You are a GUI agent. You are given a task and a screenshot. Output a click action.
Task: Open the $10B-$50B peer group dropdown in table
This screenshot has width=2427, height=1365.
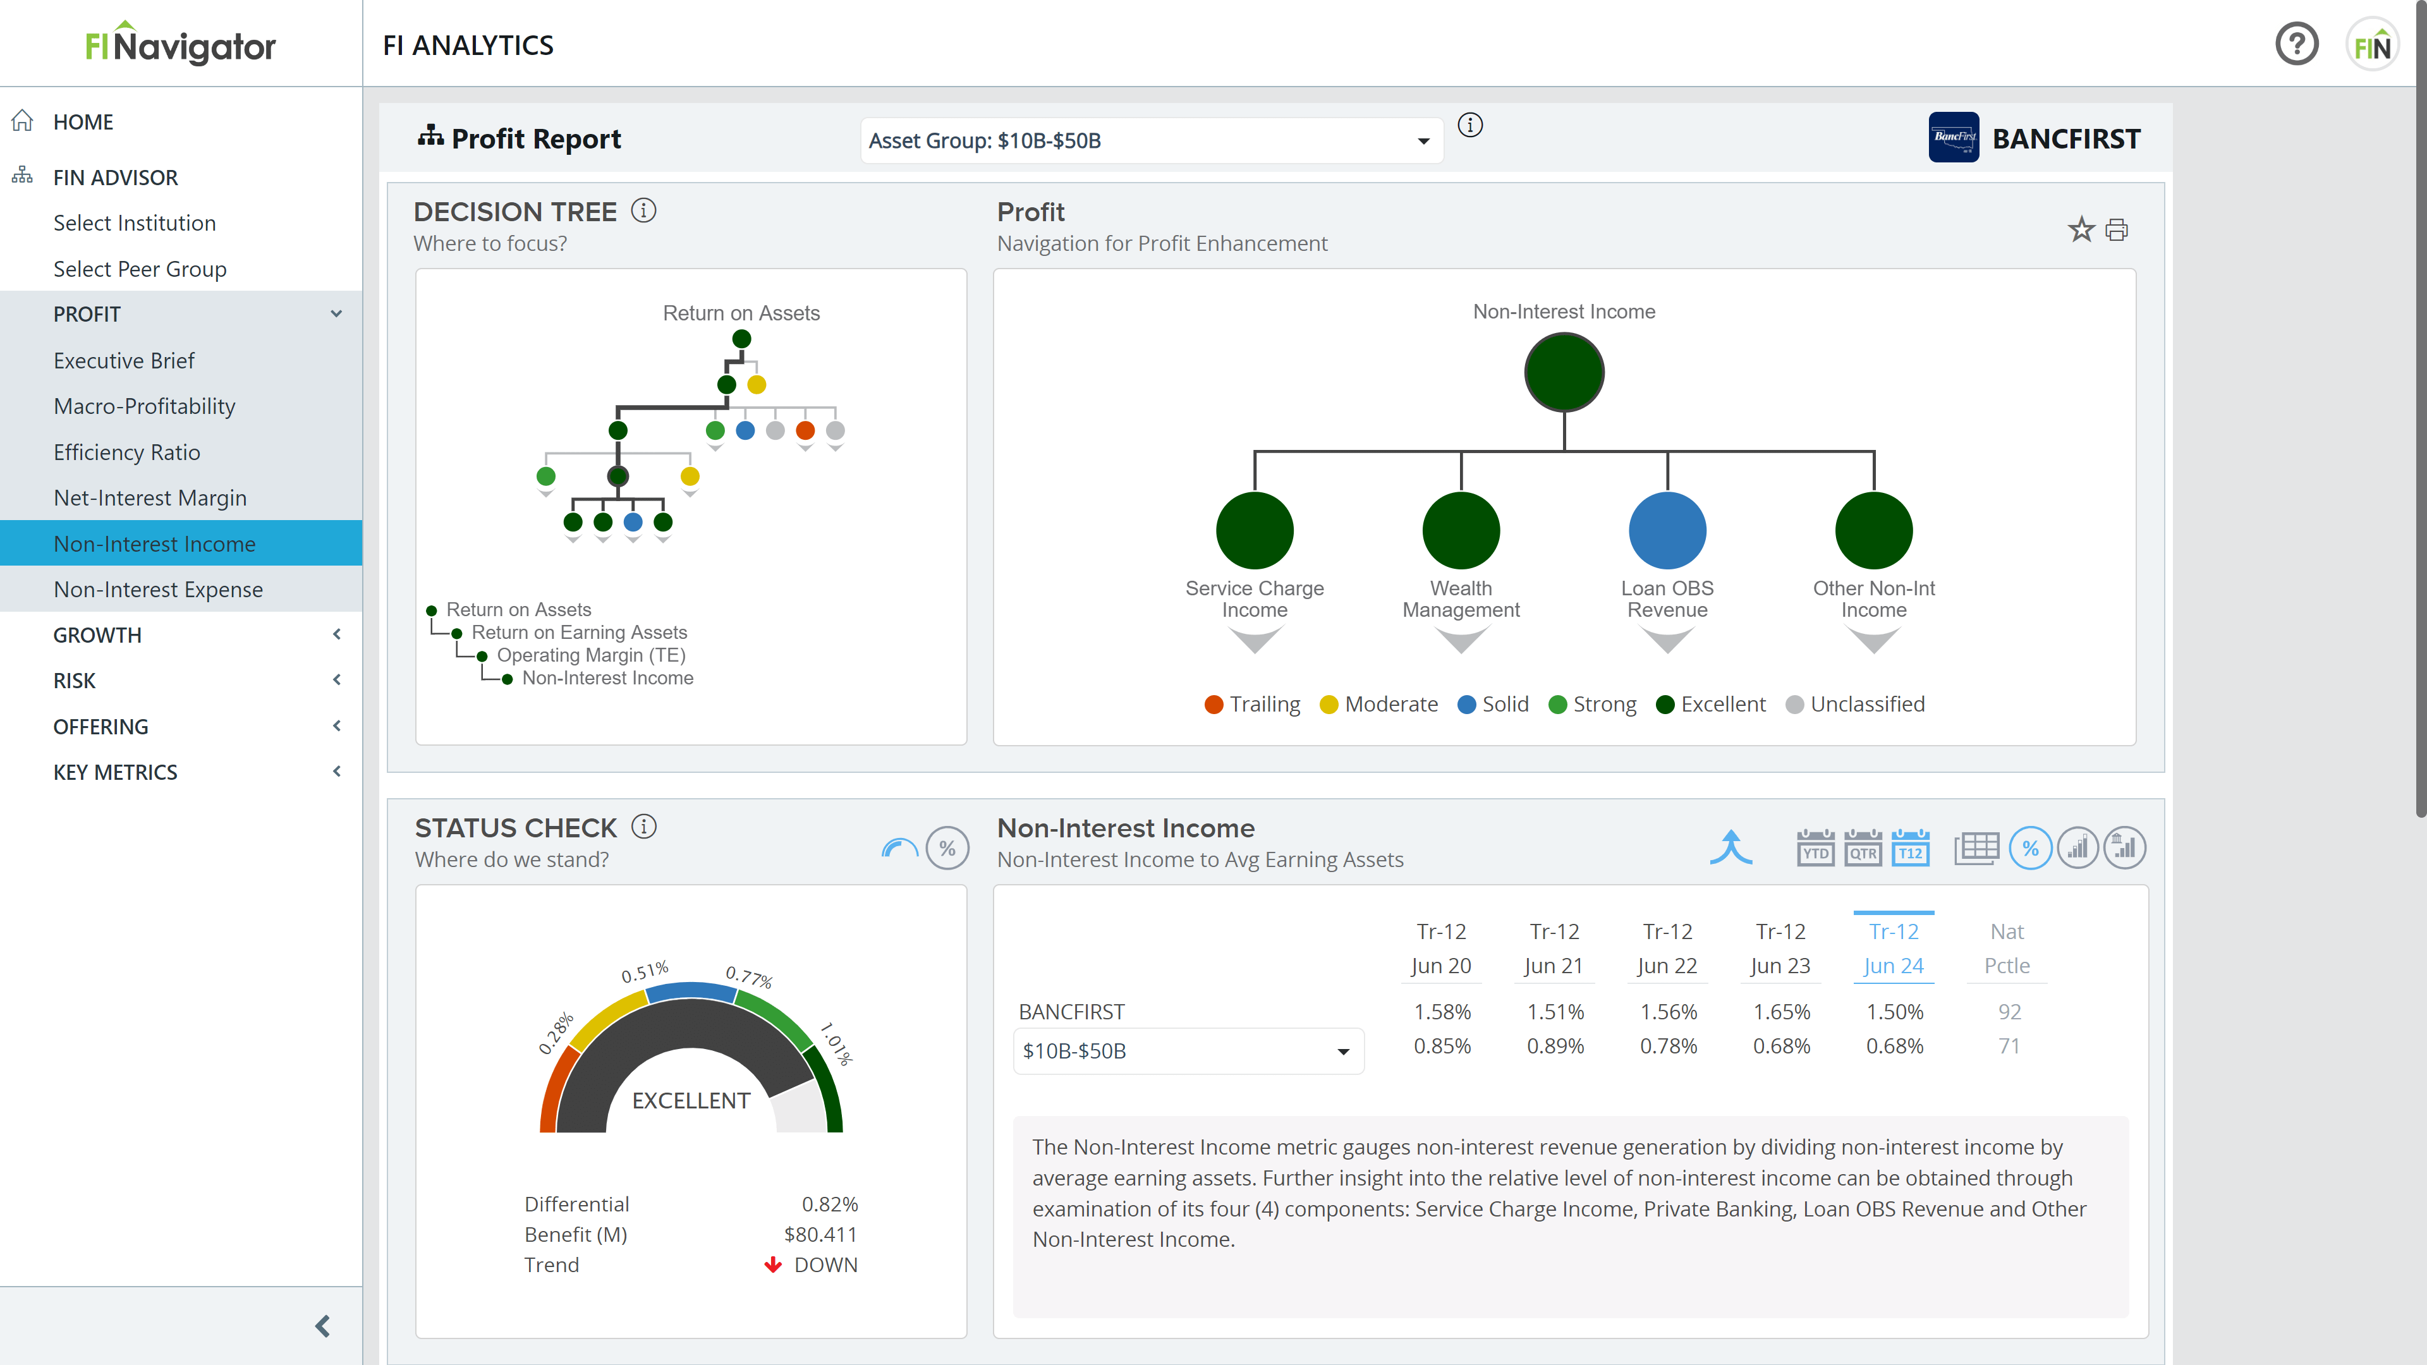1188,1050
